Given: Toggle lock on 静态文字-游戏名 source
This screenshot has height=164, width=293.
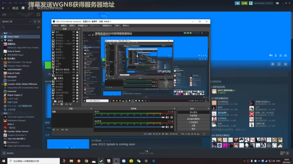Looking at the screenshot, I should pyautogui.click(x=77, y=70).
